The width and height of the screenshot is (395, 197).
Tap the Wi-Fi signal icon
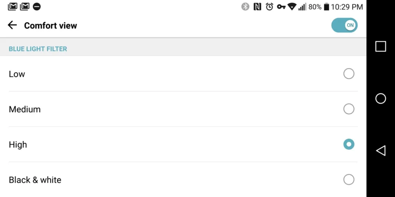point(292,7)
